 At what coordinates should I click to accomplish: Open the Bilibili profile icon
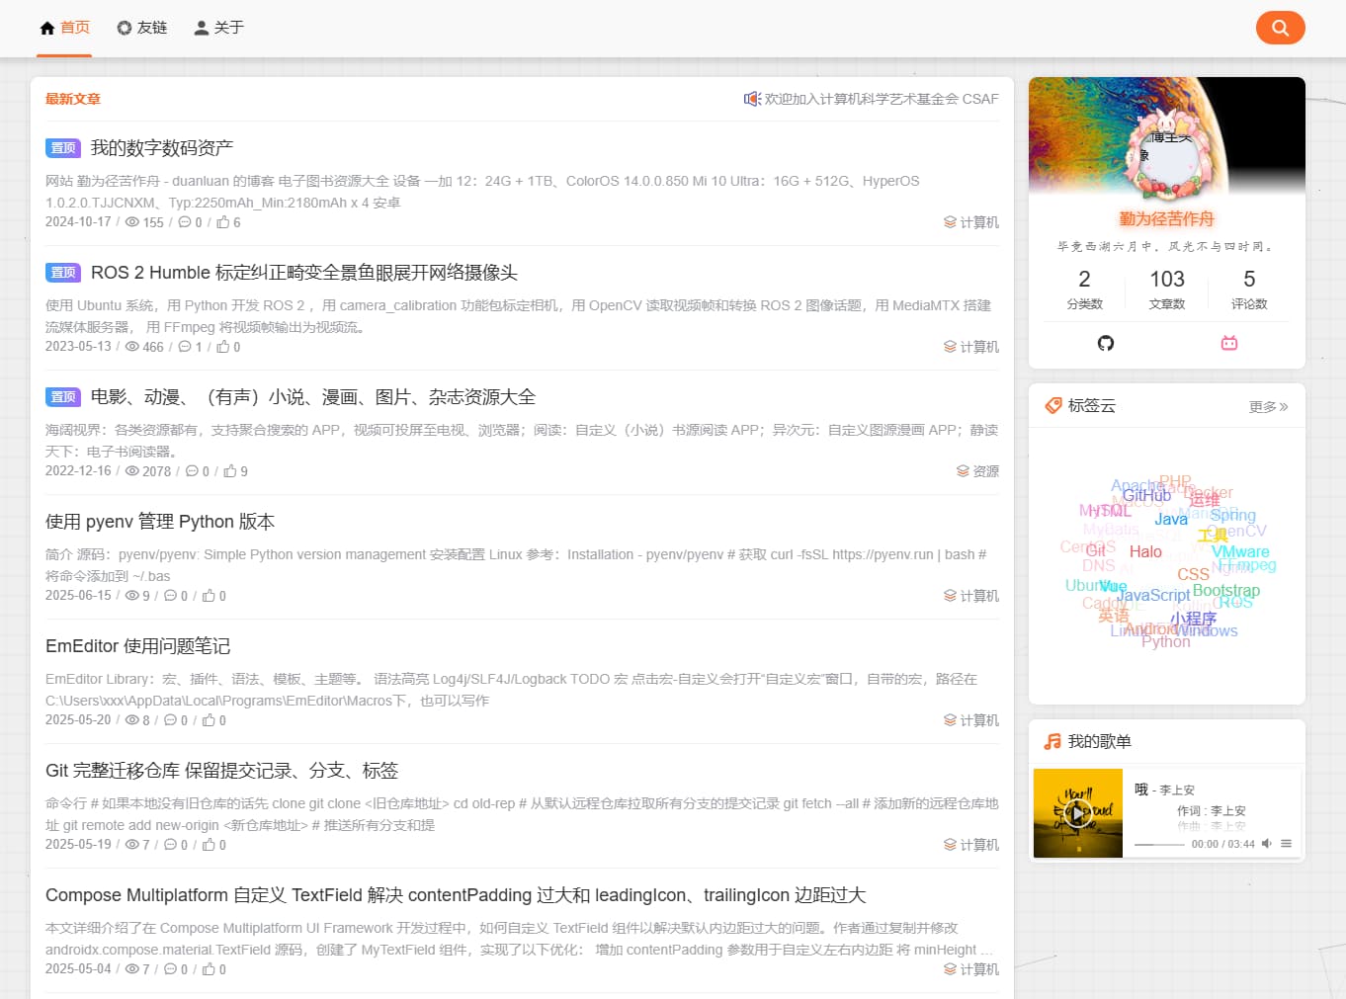[x=1228, y=343]
